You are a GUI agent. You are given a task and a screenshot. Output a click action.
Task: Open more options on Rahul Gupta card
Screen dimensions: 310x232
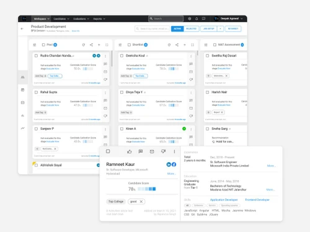(105, 93)
